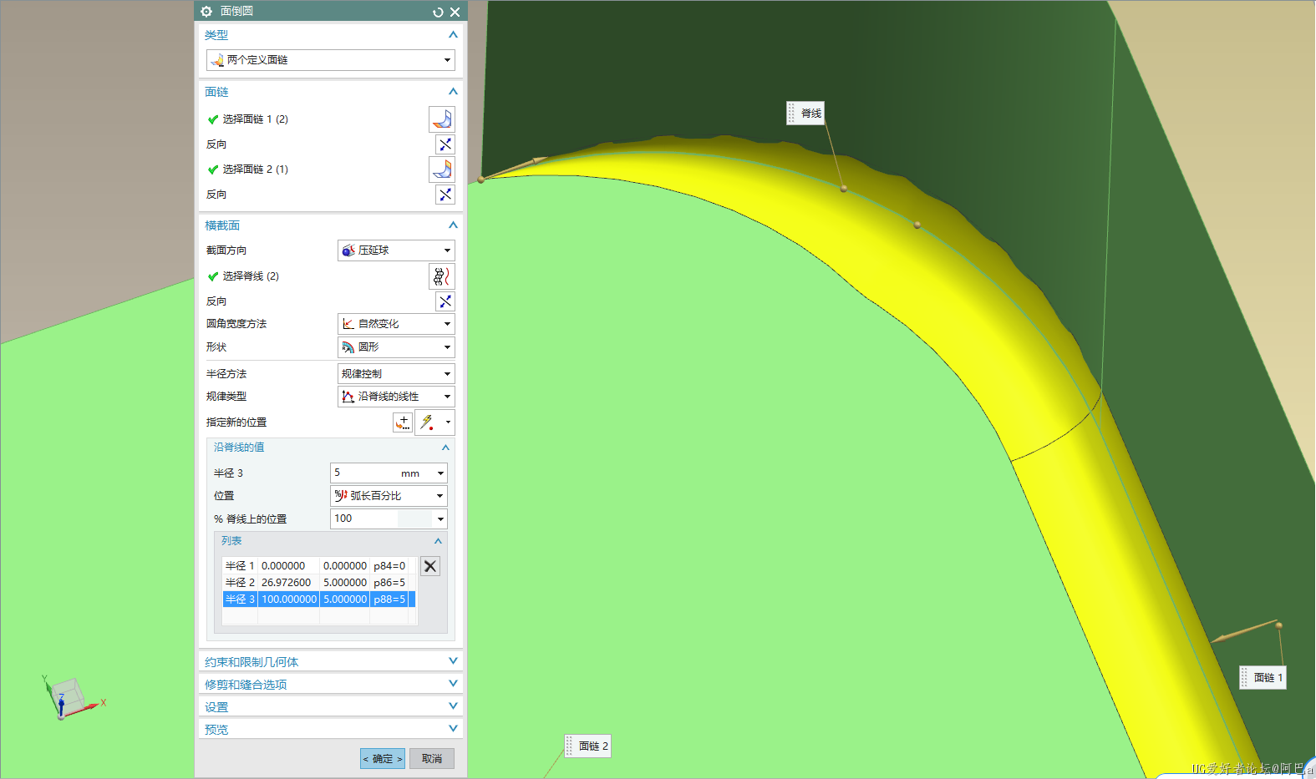Expand the 设置 section
Viewport: 1316px width, 779px height.
[x=453, y=706]
